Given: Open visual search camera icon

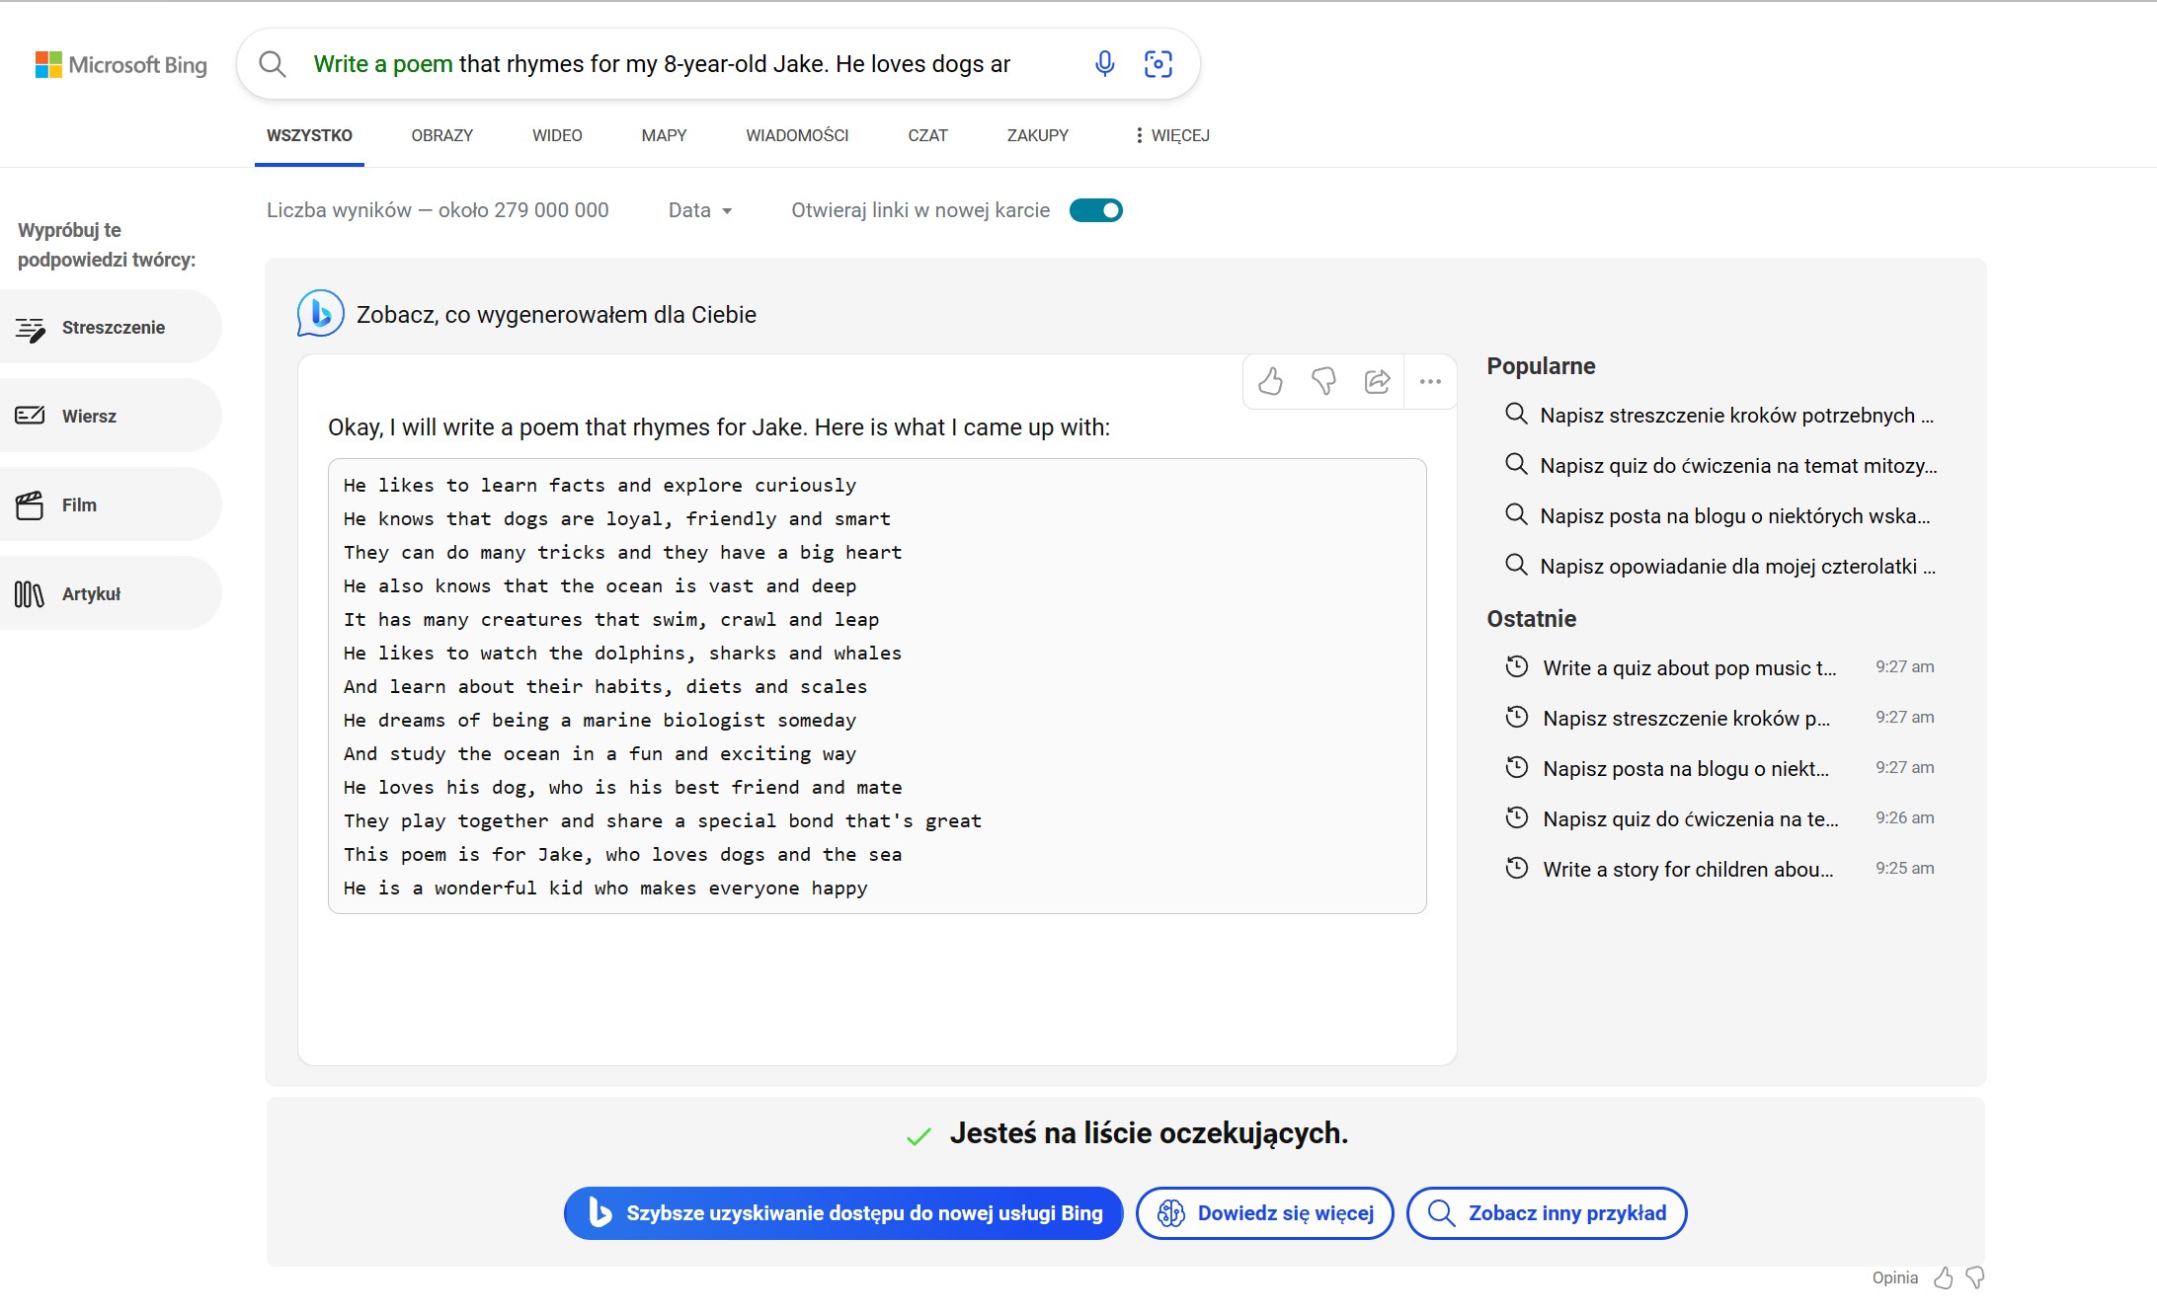Looking at the screenshot, I should 1158,64.
